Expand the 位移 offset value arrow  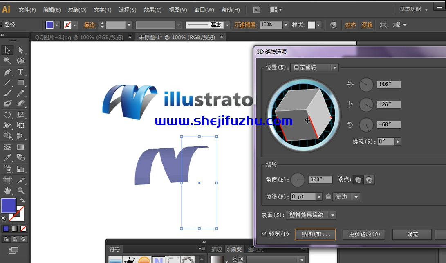click(319, 197)
